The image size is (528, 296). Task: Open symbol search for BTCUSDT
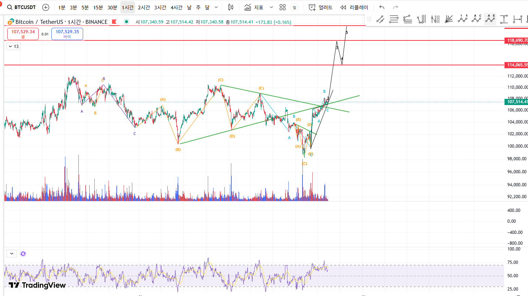tap(22, 7)
